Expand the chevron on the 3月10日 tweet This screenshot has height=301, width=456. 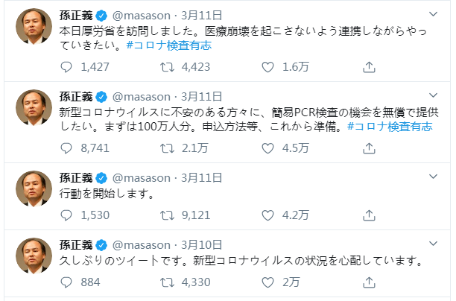[x=435, y=244]
